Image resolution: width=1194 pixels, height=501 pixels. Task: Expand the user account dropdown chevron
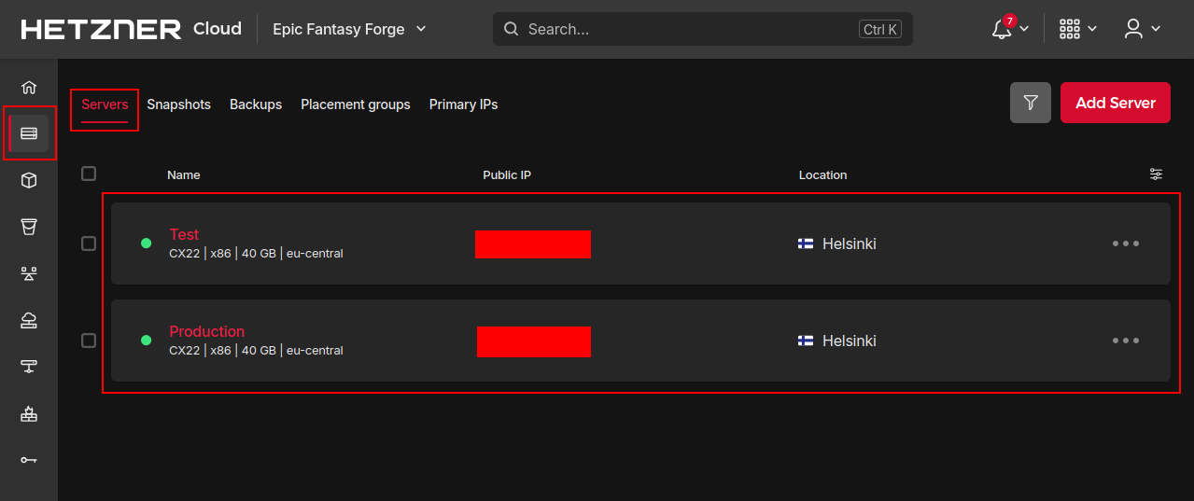pos(1156,29)
